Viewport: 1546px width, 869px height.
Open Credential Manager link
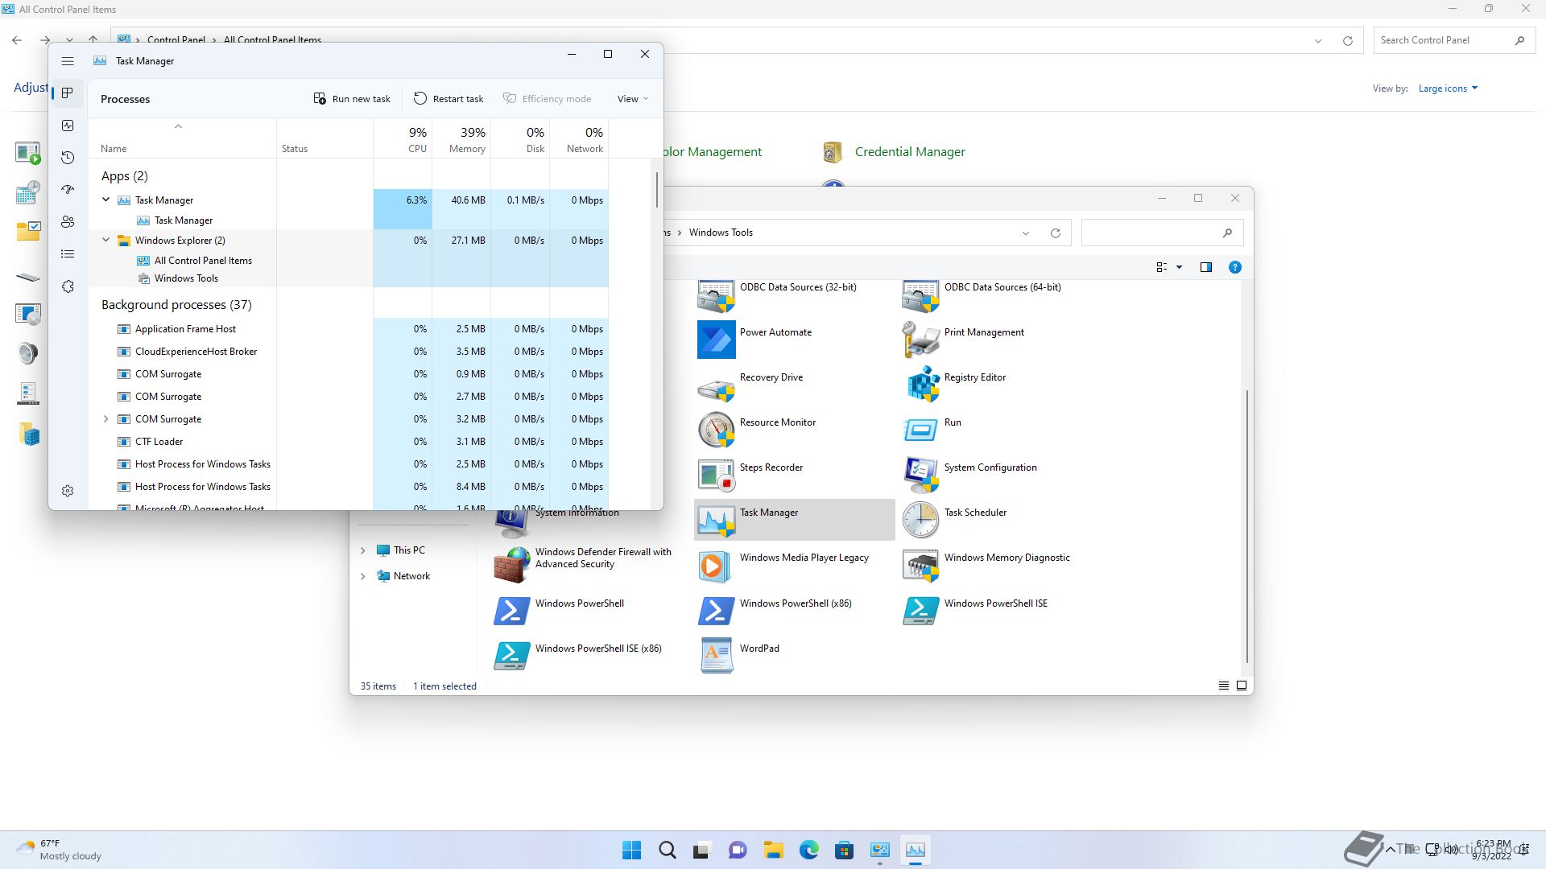pos(909,152)
